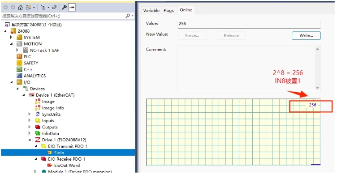Collapse EIO Transmit PDO 1 node
Image resolution: width=337 pixels, height=174 pixels.
(x=36, y=146)
